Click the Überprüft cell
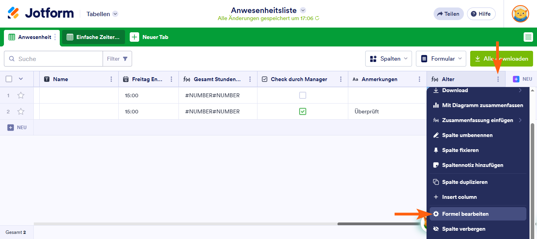537x239 pixels. point(387,111)
